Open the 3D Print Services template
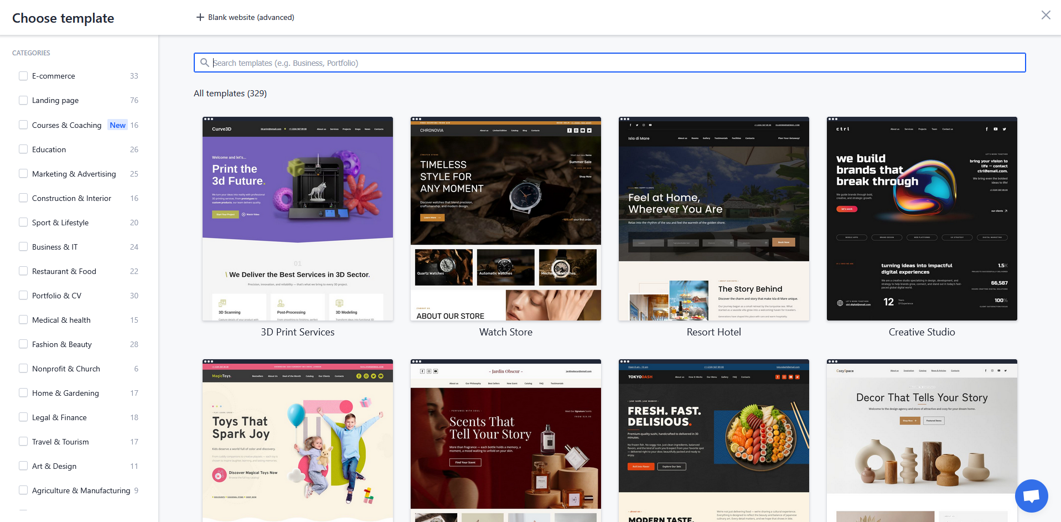The width and height of the screenshot is (1061, 522). click(297, 218)
